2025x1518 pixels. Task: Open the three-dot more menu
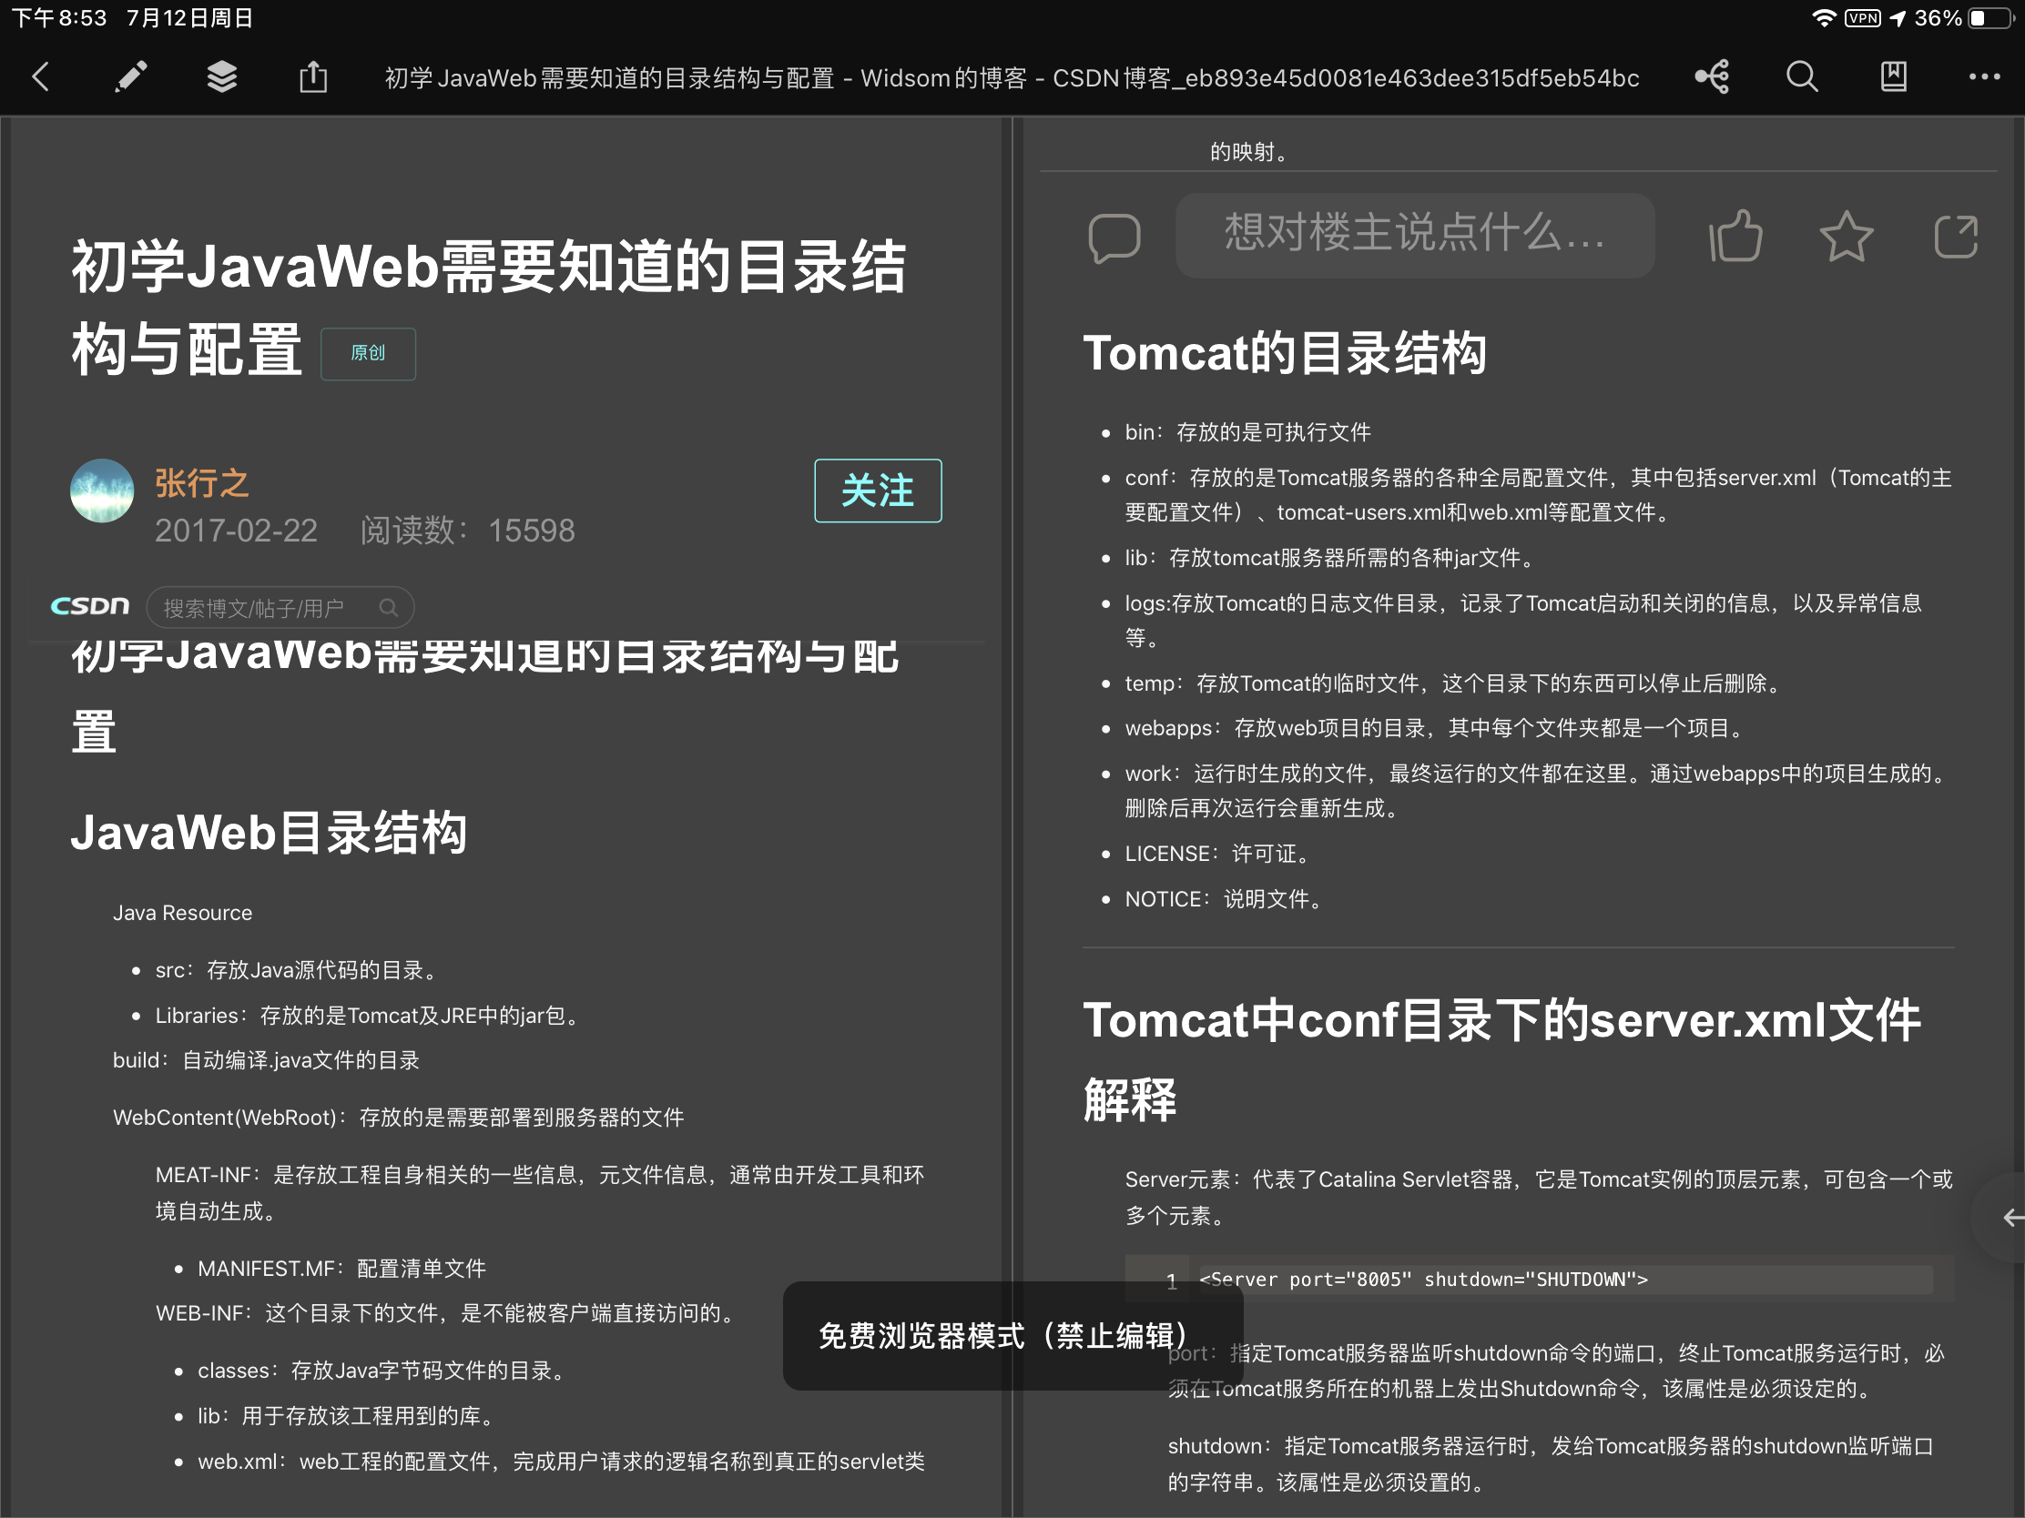(x=1984, y=76)
